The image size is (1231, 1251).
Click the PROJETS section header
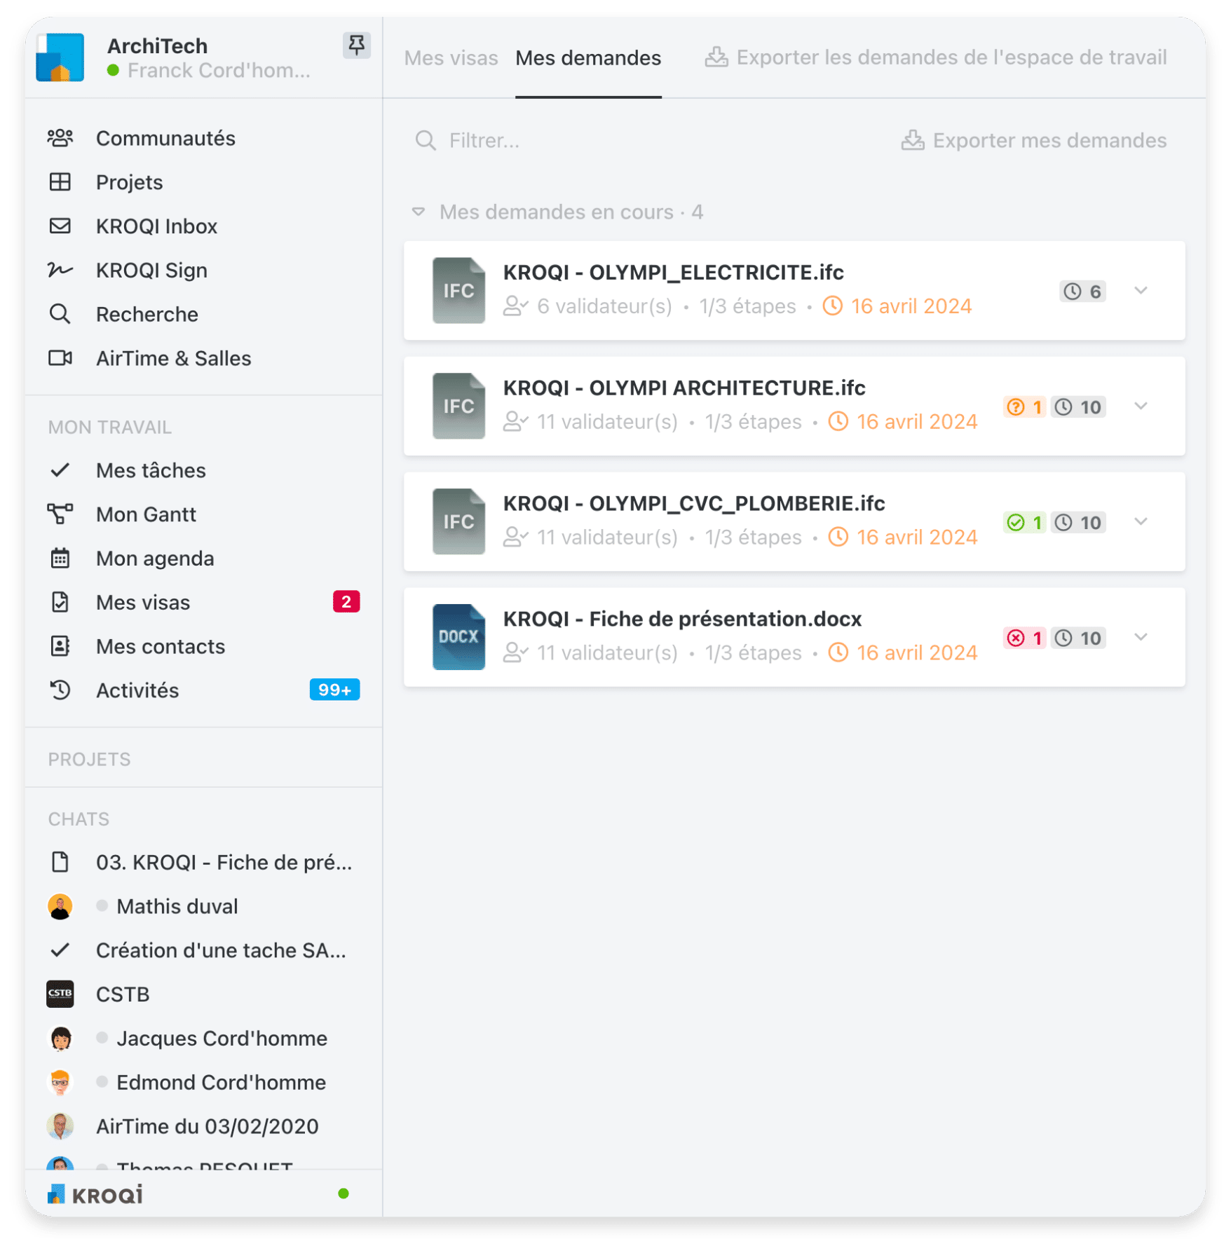[89, 760]
